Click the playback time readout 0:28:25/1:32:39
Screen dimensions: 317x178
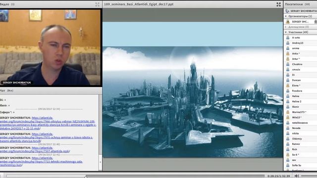pyautogui.click(x=278, y=176)
